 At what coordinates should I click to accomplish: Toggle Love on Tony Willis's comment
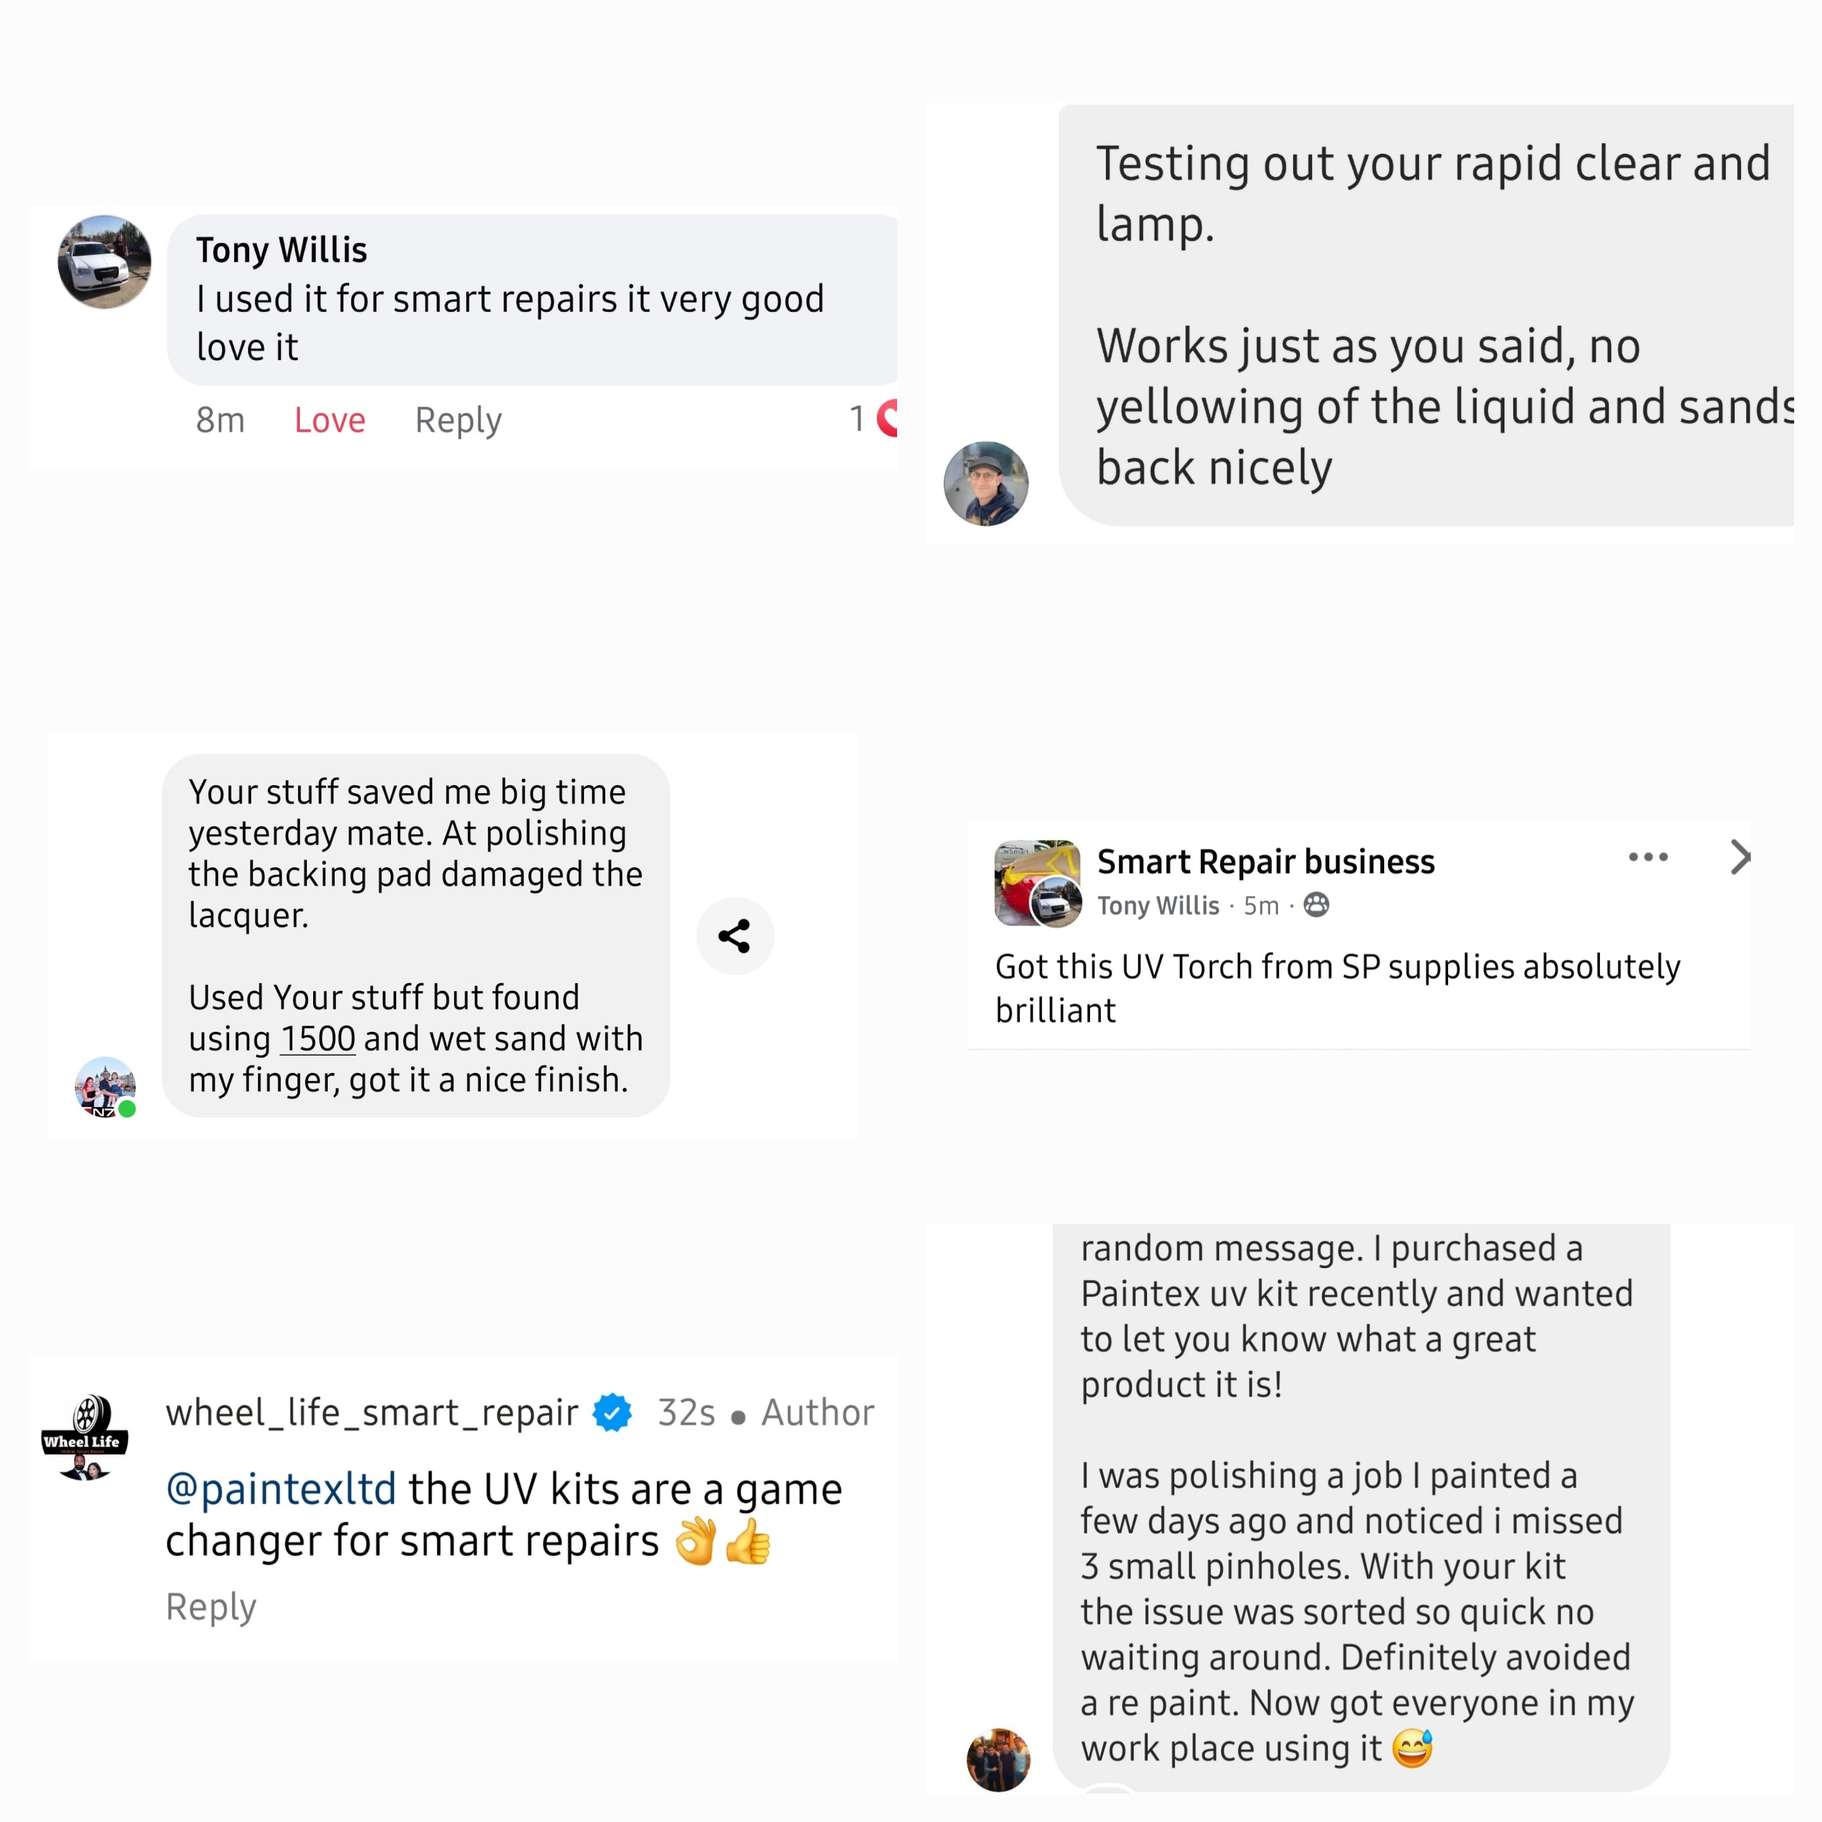tap(329, 419)
